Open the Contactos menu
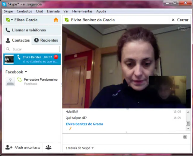 pyautogui.click(x=24, y=11)
